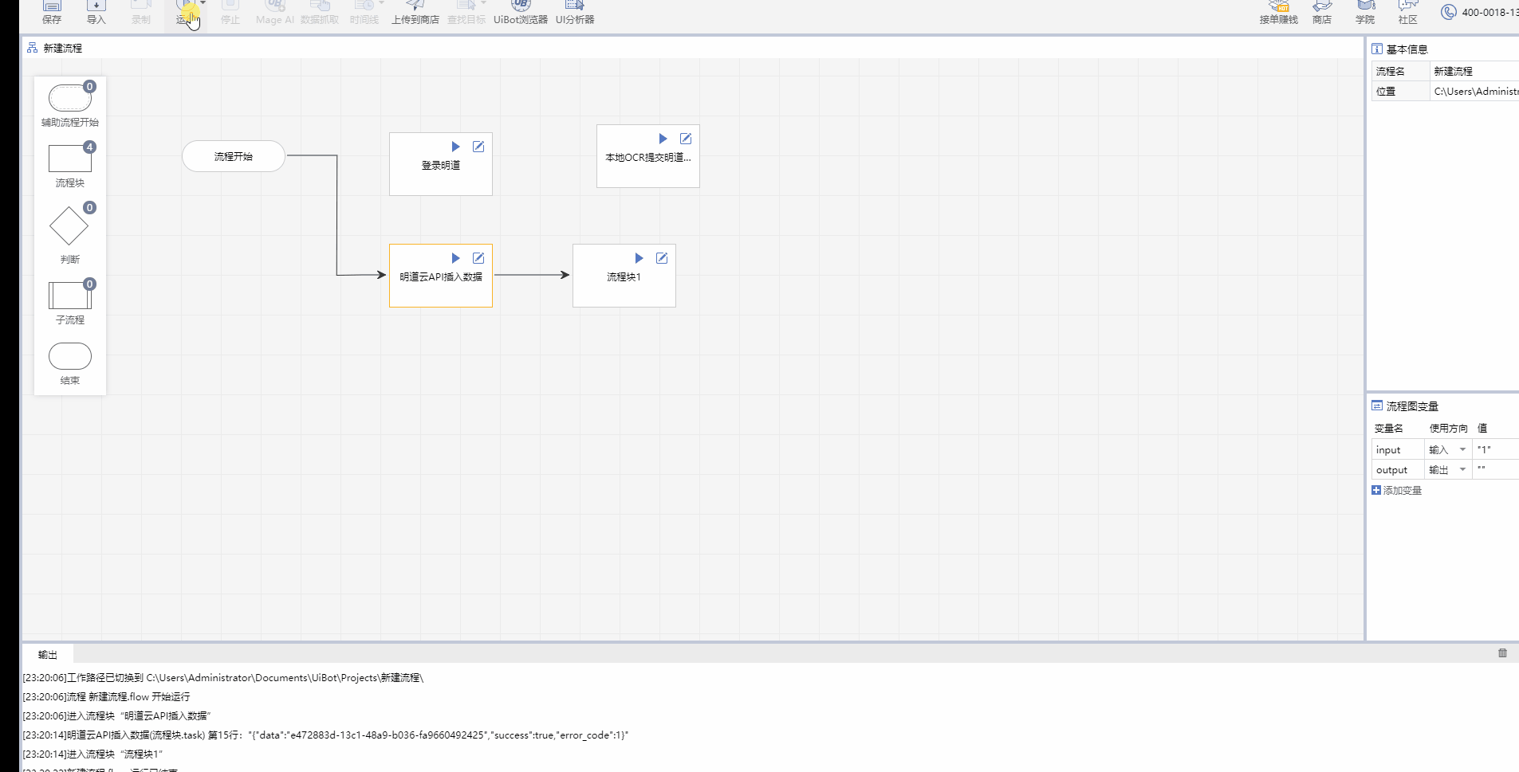Image resolution: width=1519 pixels, height=772 pixels.
Task: Run the 登录明道 block with play icon
Action: pos(456,147)
